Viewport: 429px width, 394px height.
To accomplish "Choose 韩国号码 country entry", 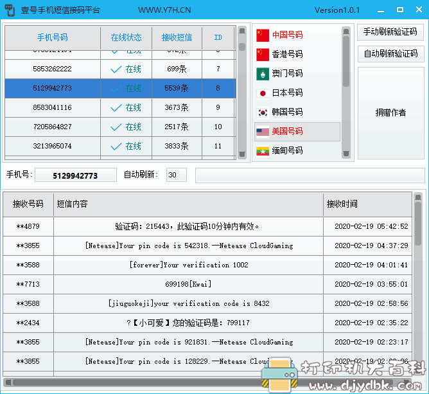I will click(297, 112).
